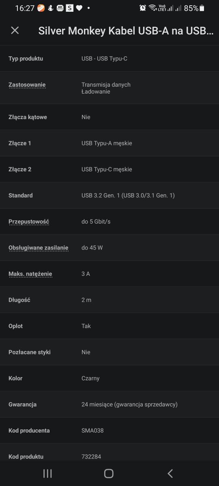The image size is (219, 486).
Task: Select the SMA038 manufacturer code value
Action: [92, 431]
